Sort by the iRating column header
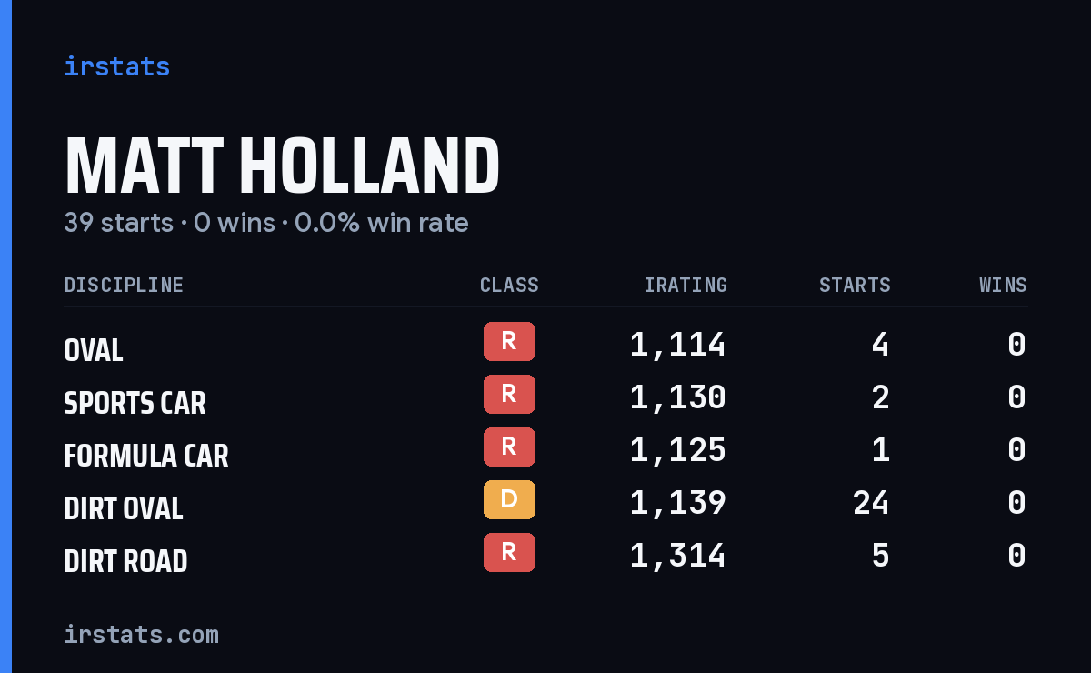The width and height of the screenshot is (1091, 673). pos(686,286)
